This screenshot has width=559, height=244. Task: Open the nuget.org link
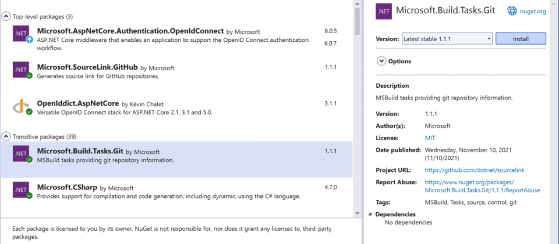(x=532, y=12)
